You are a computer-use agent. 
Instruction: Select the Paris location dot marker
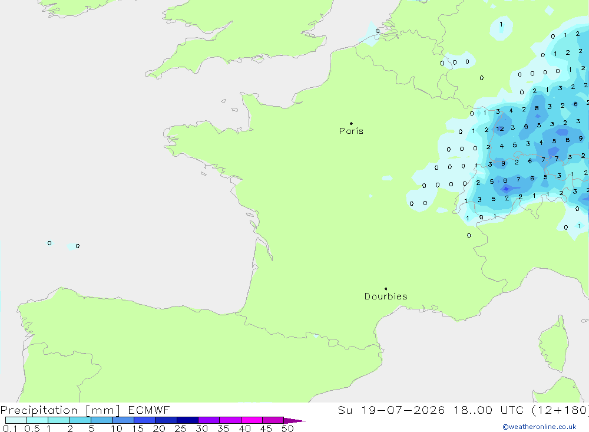pyautogui.click(x=351, y=123)
